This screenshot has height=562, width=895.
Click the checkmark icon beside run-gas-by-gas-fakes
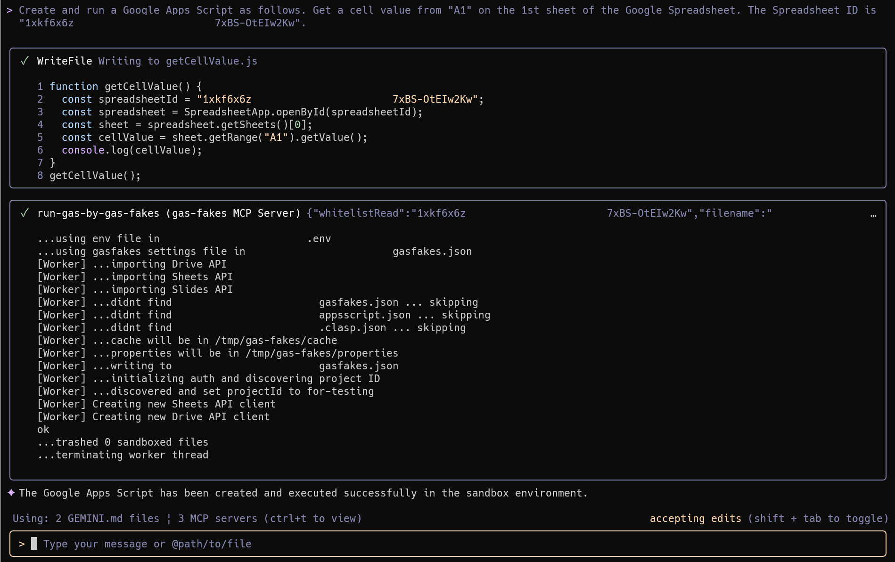[x=25, y=213]
